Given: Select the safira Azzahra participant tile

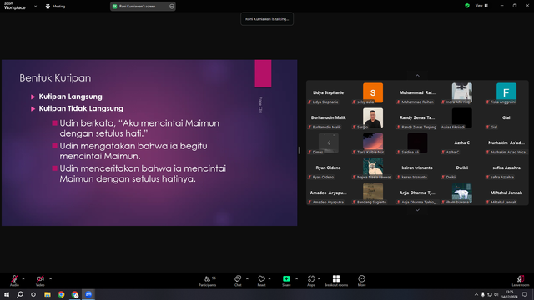Looking at the screenshot, I should point(506,168).
